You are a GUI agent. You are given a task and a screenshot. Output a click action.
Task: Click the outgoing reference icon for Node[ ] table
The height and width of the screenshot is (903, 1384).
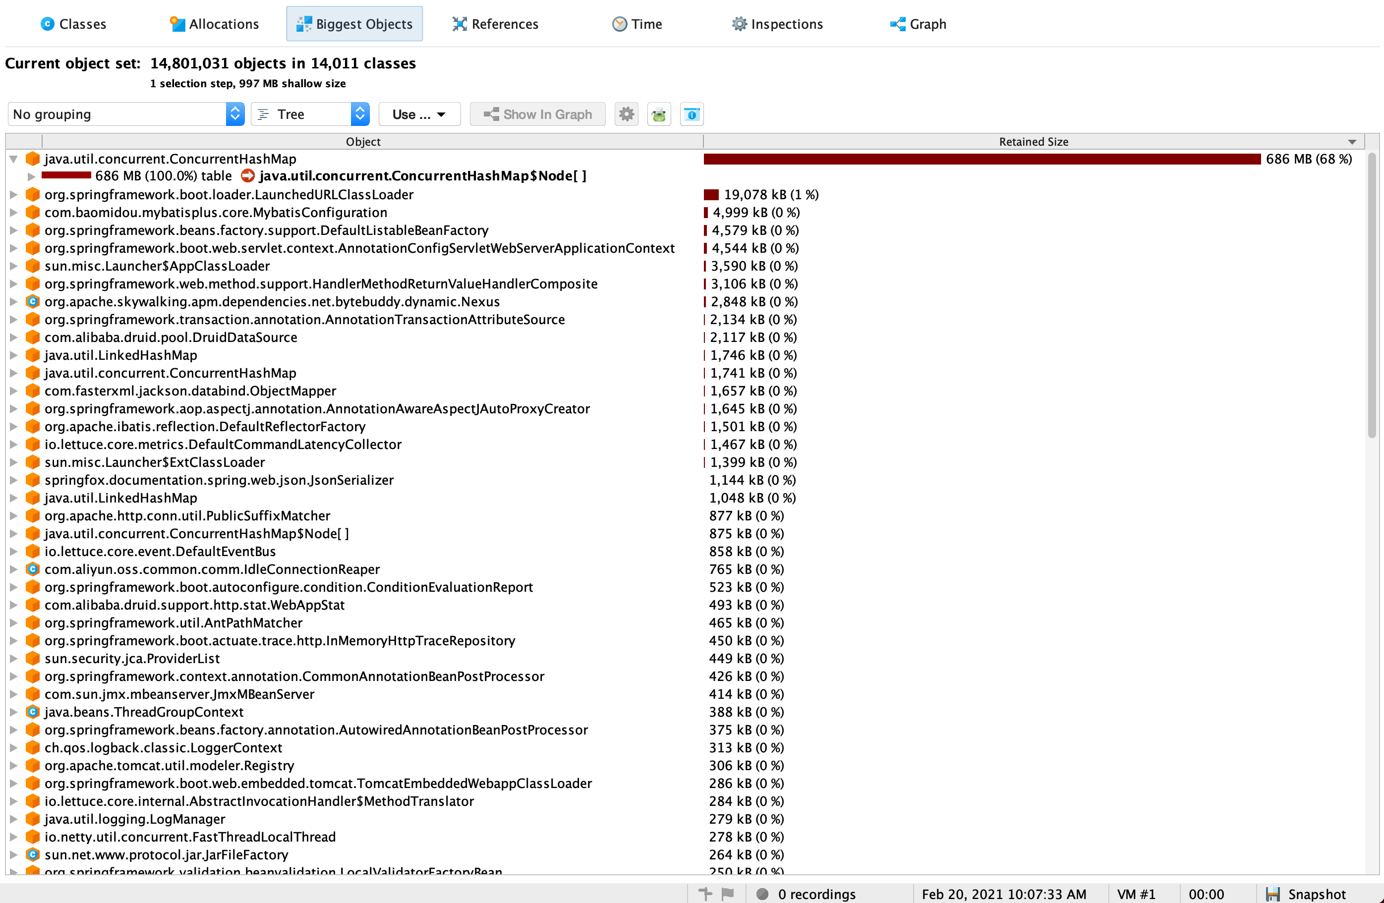pos(248,175)
